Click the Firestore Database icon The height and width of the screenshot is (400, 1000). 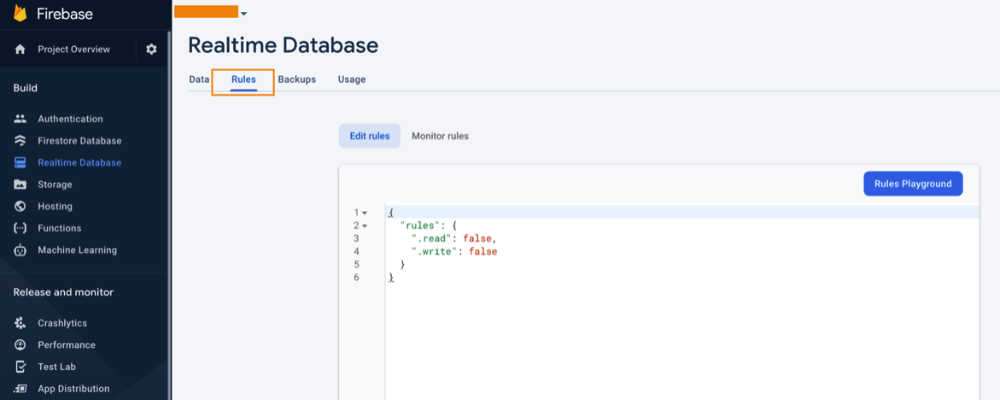[x=20, y=140]
